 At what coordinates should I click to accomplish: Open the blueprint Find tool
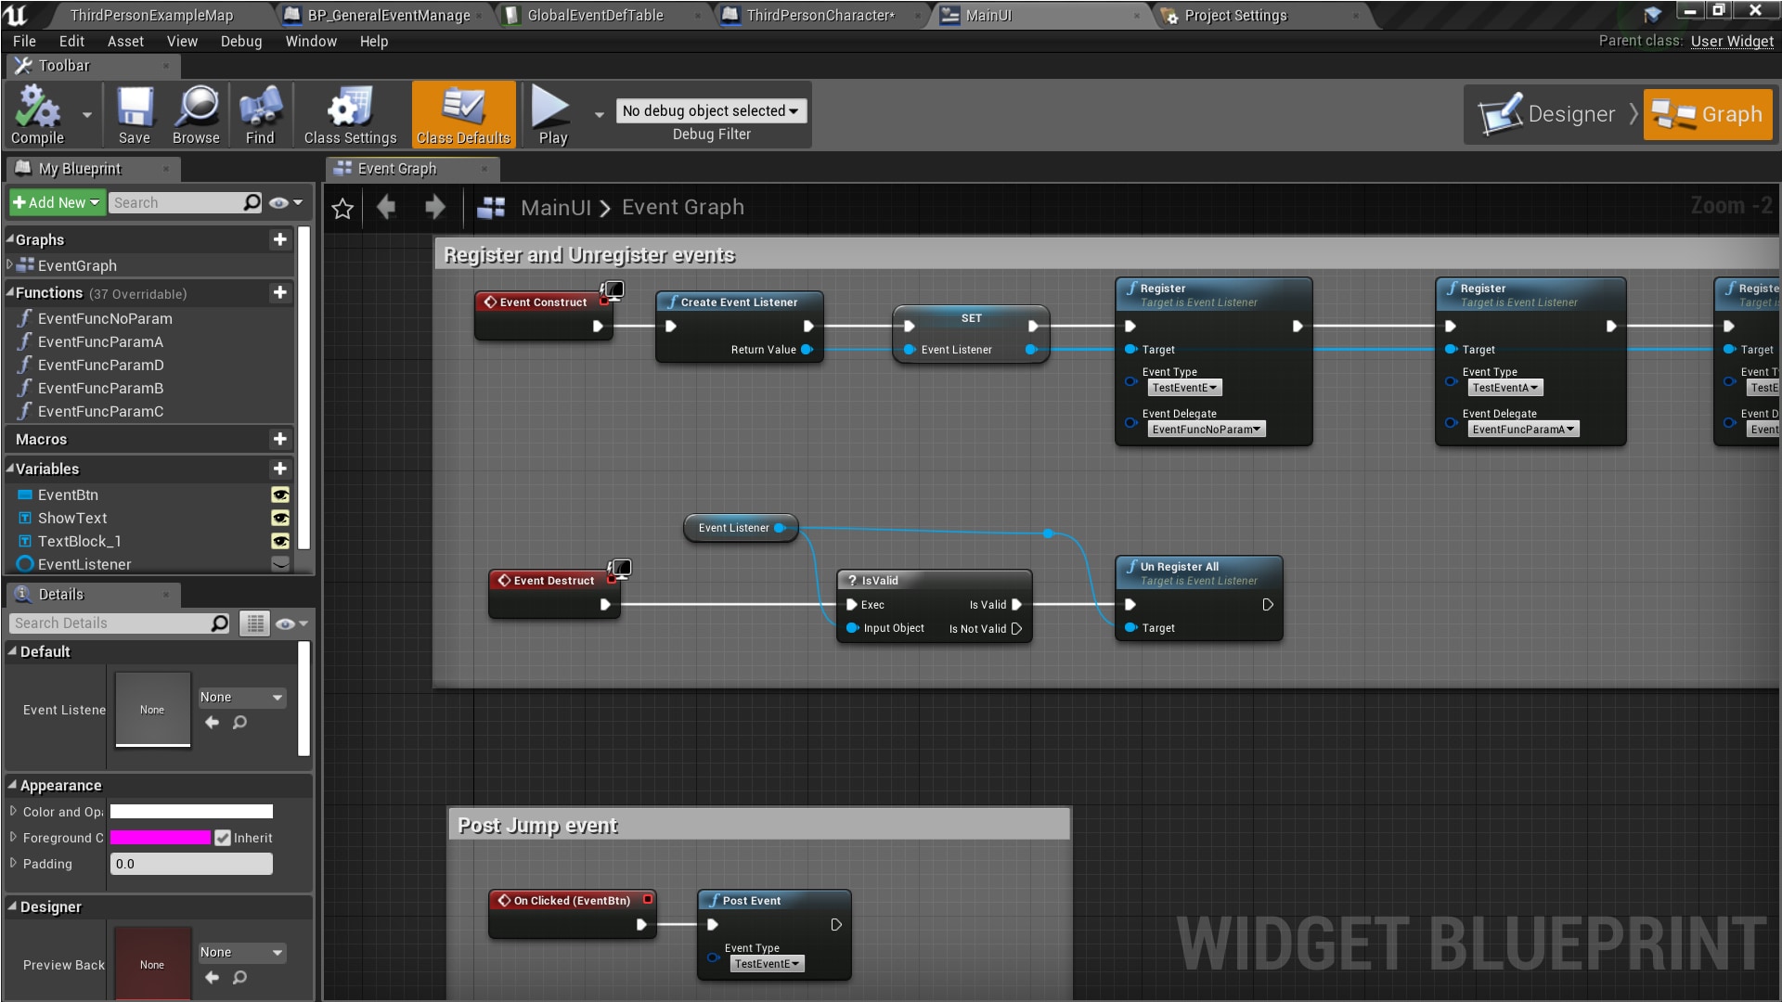[x=260, y=111]
